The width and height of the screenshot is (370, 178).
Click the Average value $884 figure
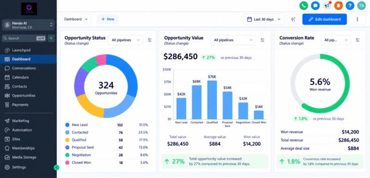(214, 144)
